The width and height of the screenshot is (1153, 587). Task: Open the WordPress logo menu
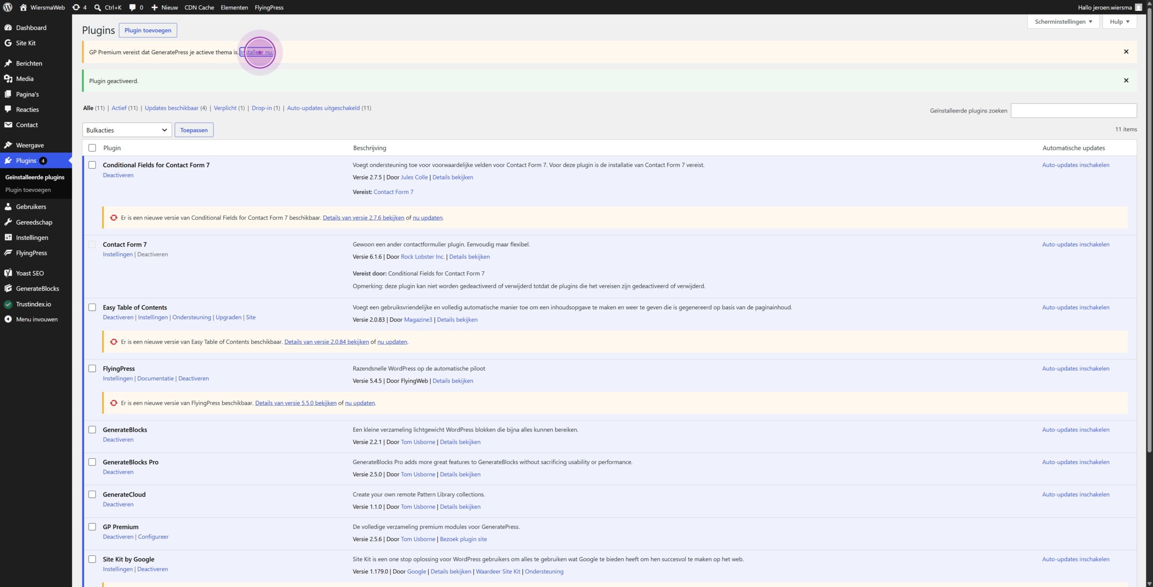tap(8, 7)
